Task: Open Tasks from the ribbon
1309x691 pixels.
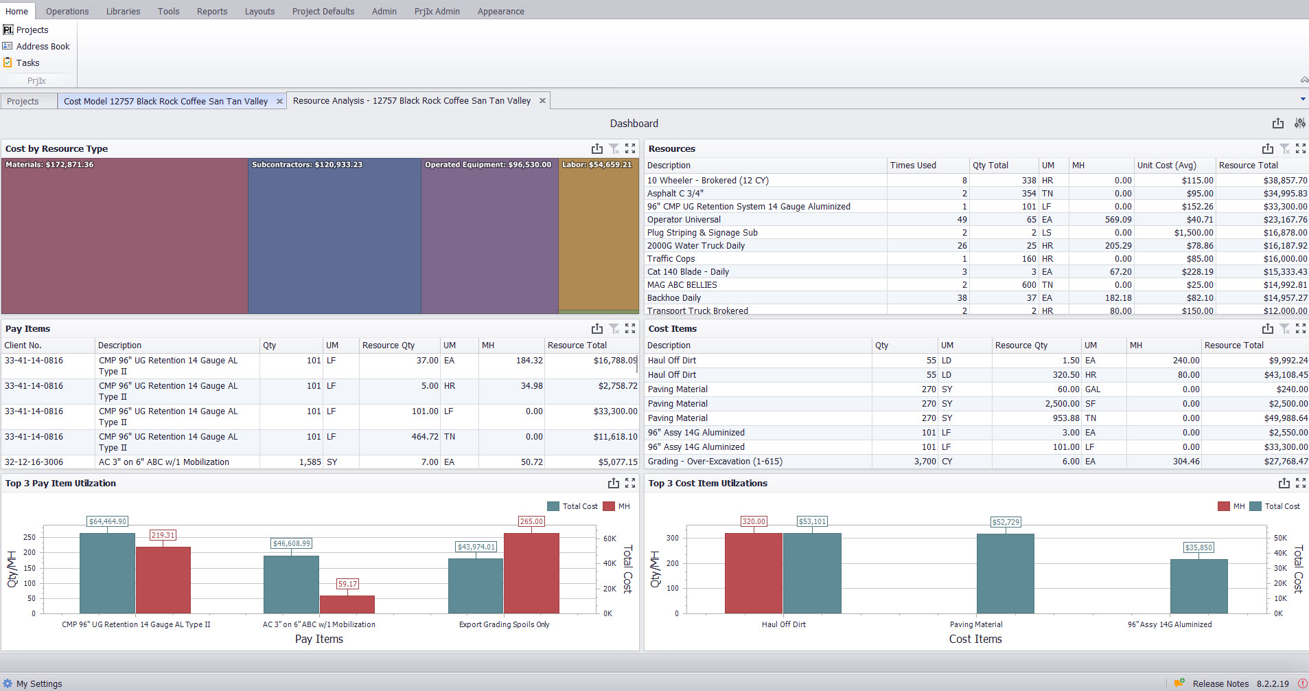Action: point(21,63)
